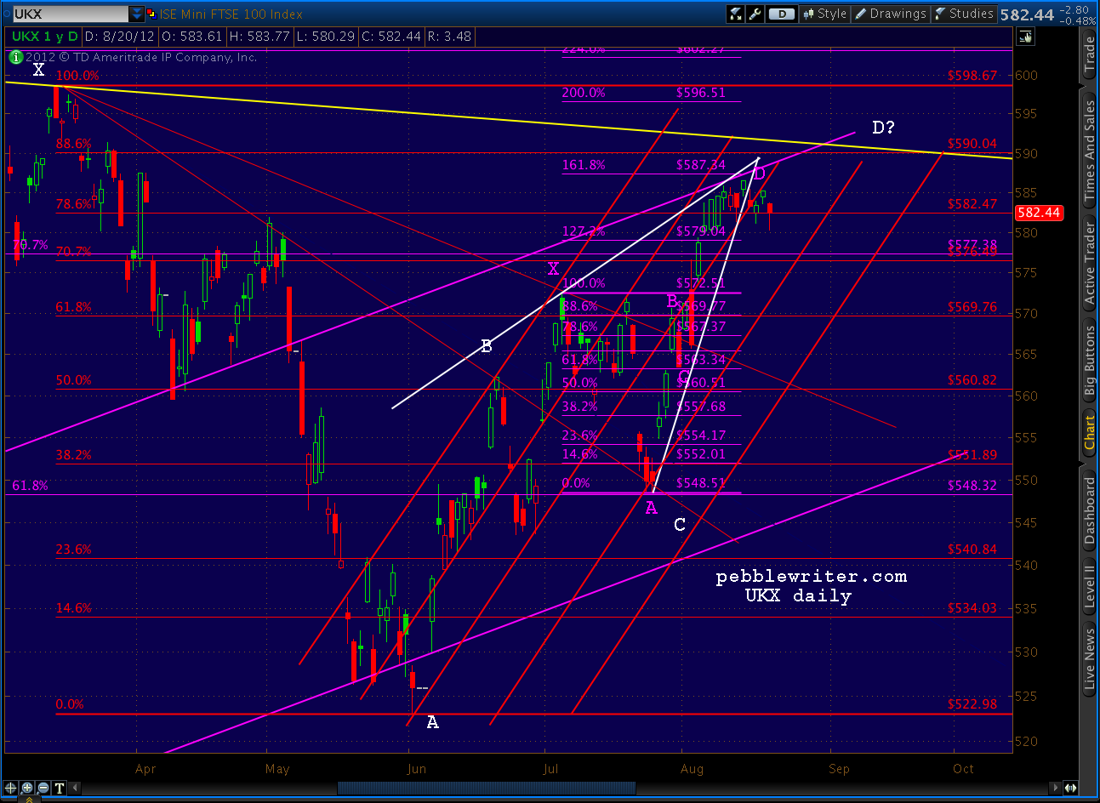The height and width of the screenshot is (803, 1100).
Task: Click the horizontal time scrollbar thumb
Action: tap(487, 789)
